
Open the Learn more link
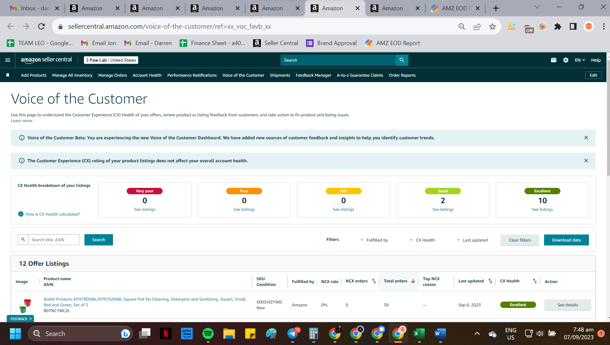(x=22, y=121)
